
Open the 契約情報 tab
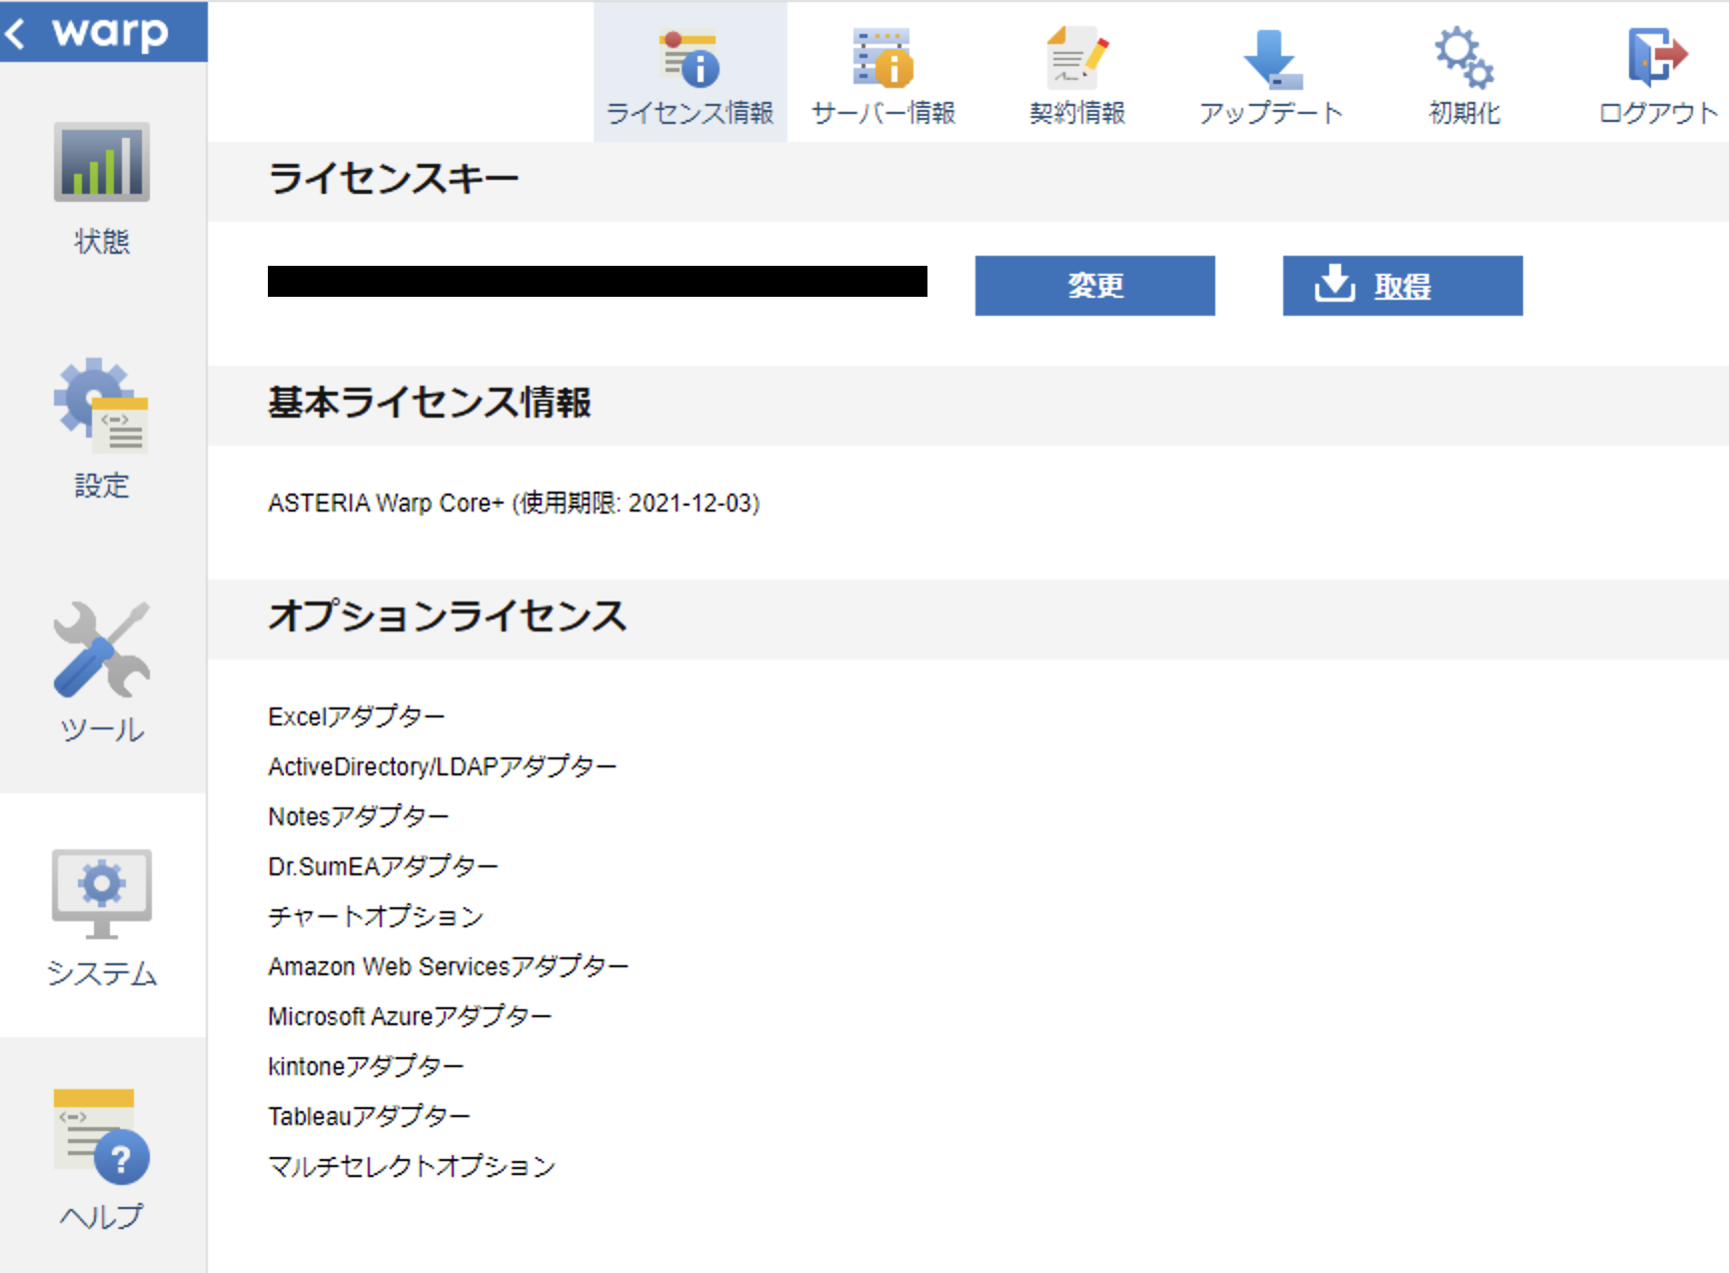coord(1077,77)
